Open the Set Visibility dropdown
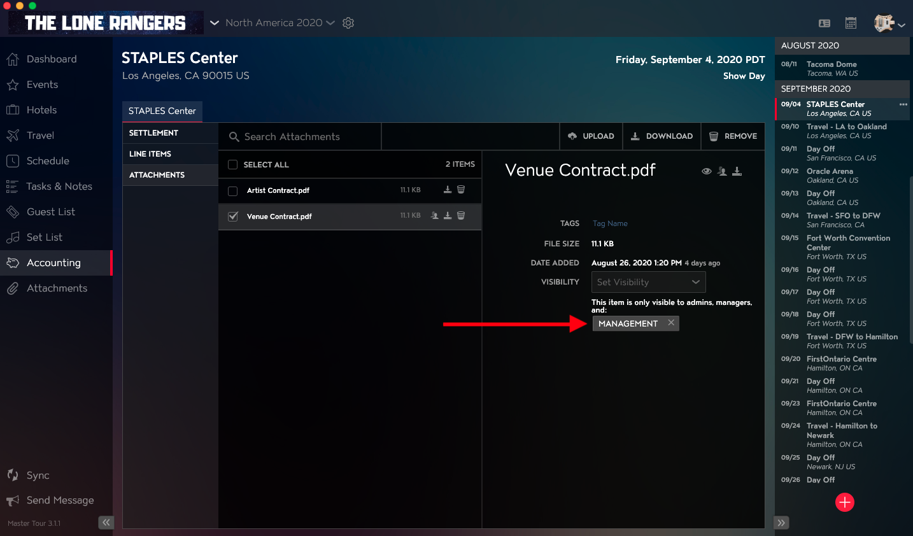 649,282
